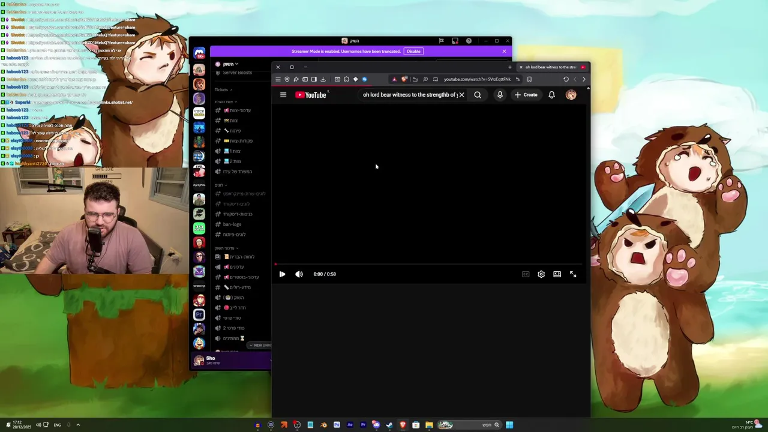The image size is (768, 432).
Task: Open Discord help question icon
Action: coord(469,41)
